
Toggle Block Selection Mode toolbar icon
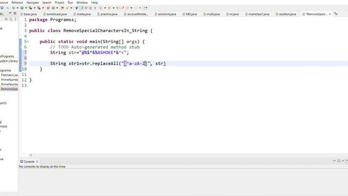[x=90, y=8]
